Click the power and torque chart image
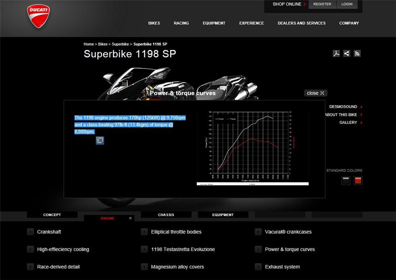 coord(253,148)
